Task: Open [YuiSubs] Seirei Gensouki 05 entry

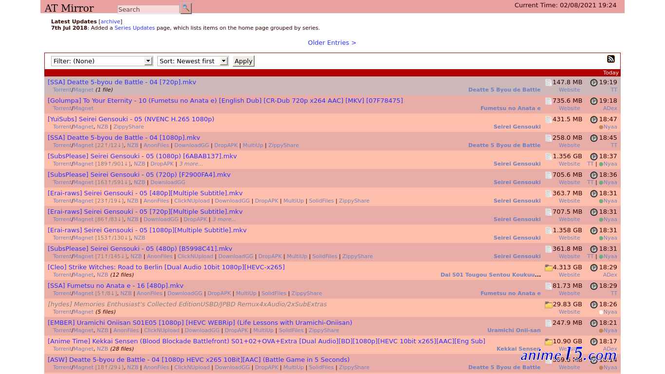Action: pyautogui.click(x=131, y=119)
